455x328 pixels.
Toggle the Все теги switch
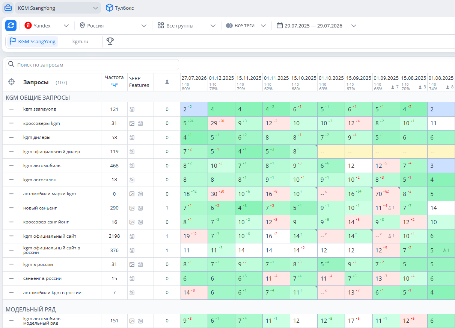click(229, 26)
